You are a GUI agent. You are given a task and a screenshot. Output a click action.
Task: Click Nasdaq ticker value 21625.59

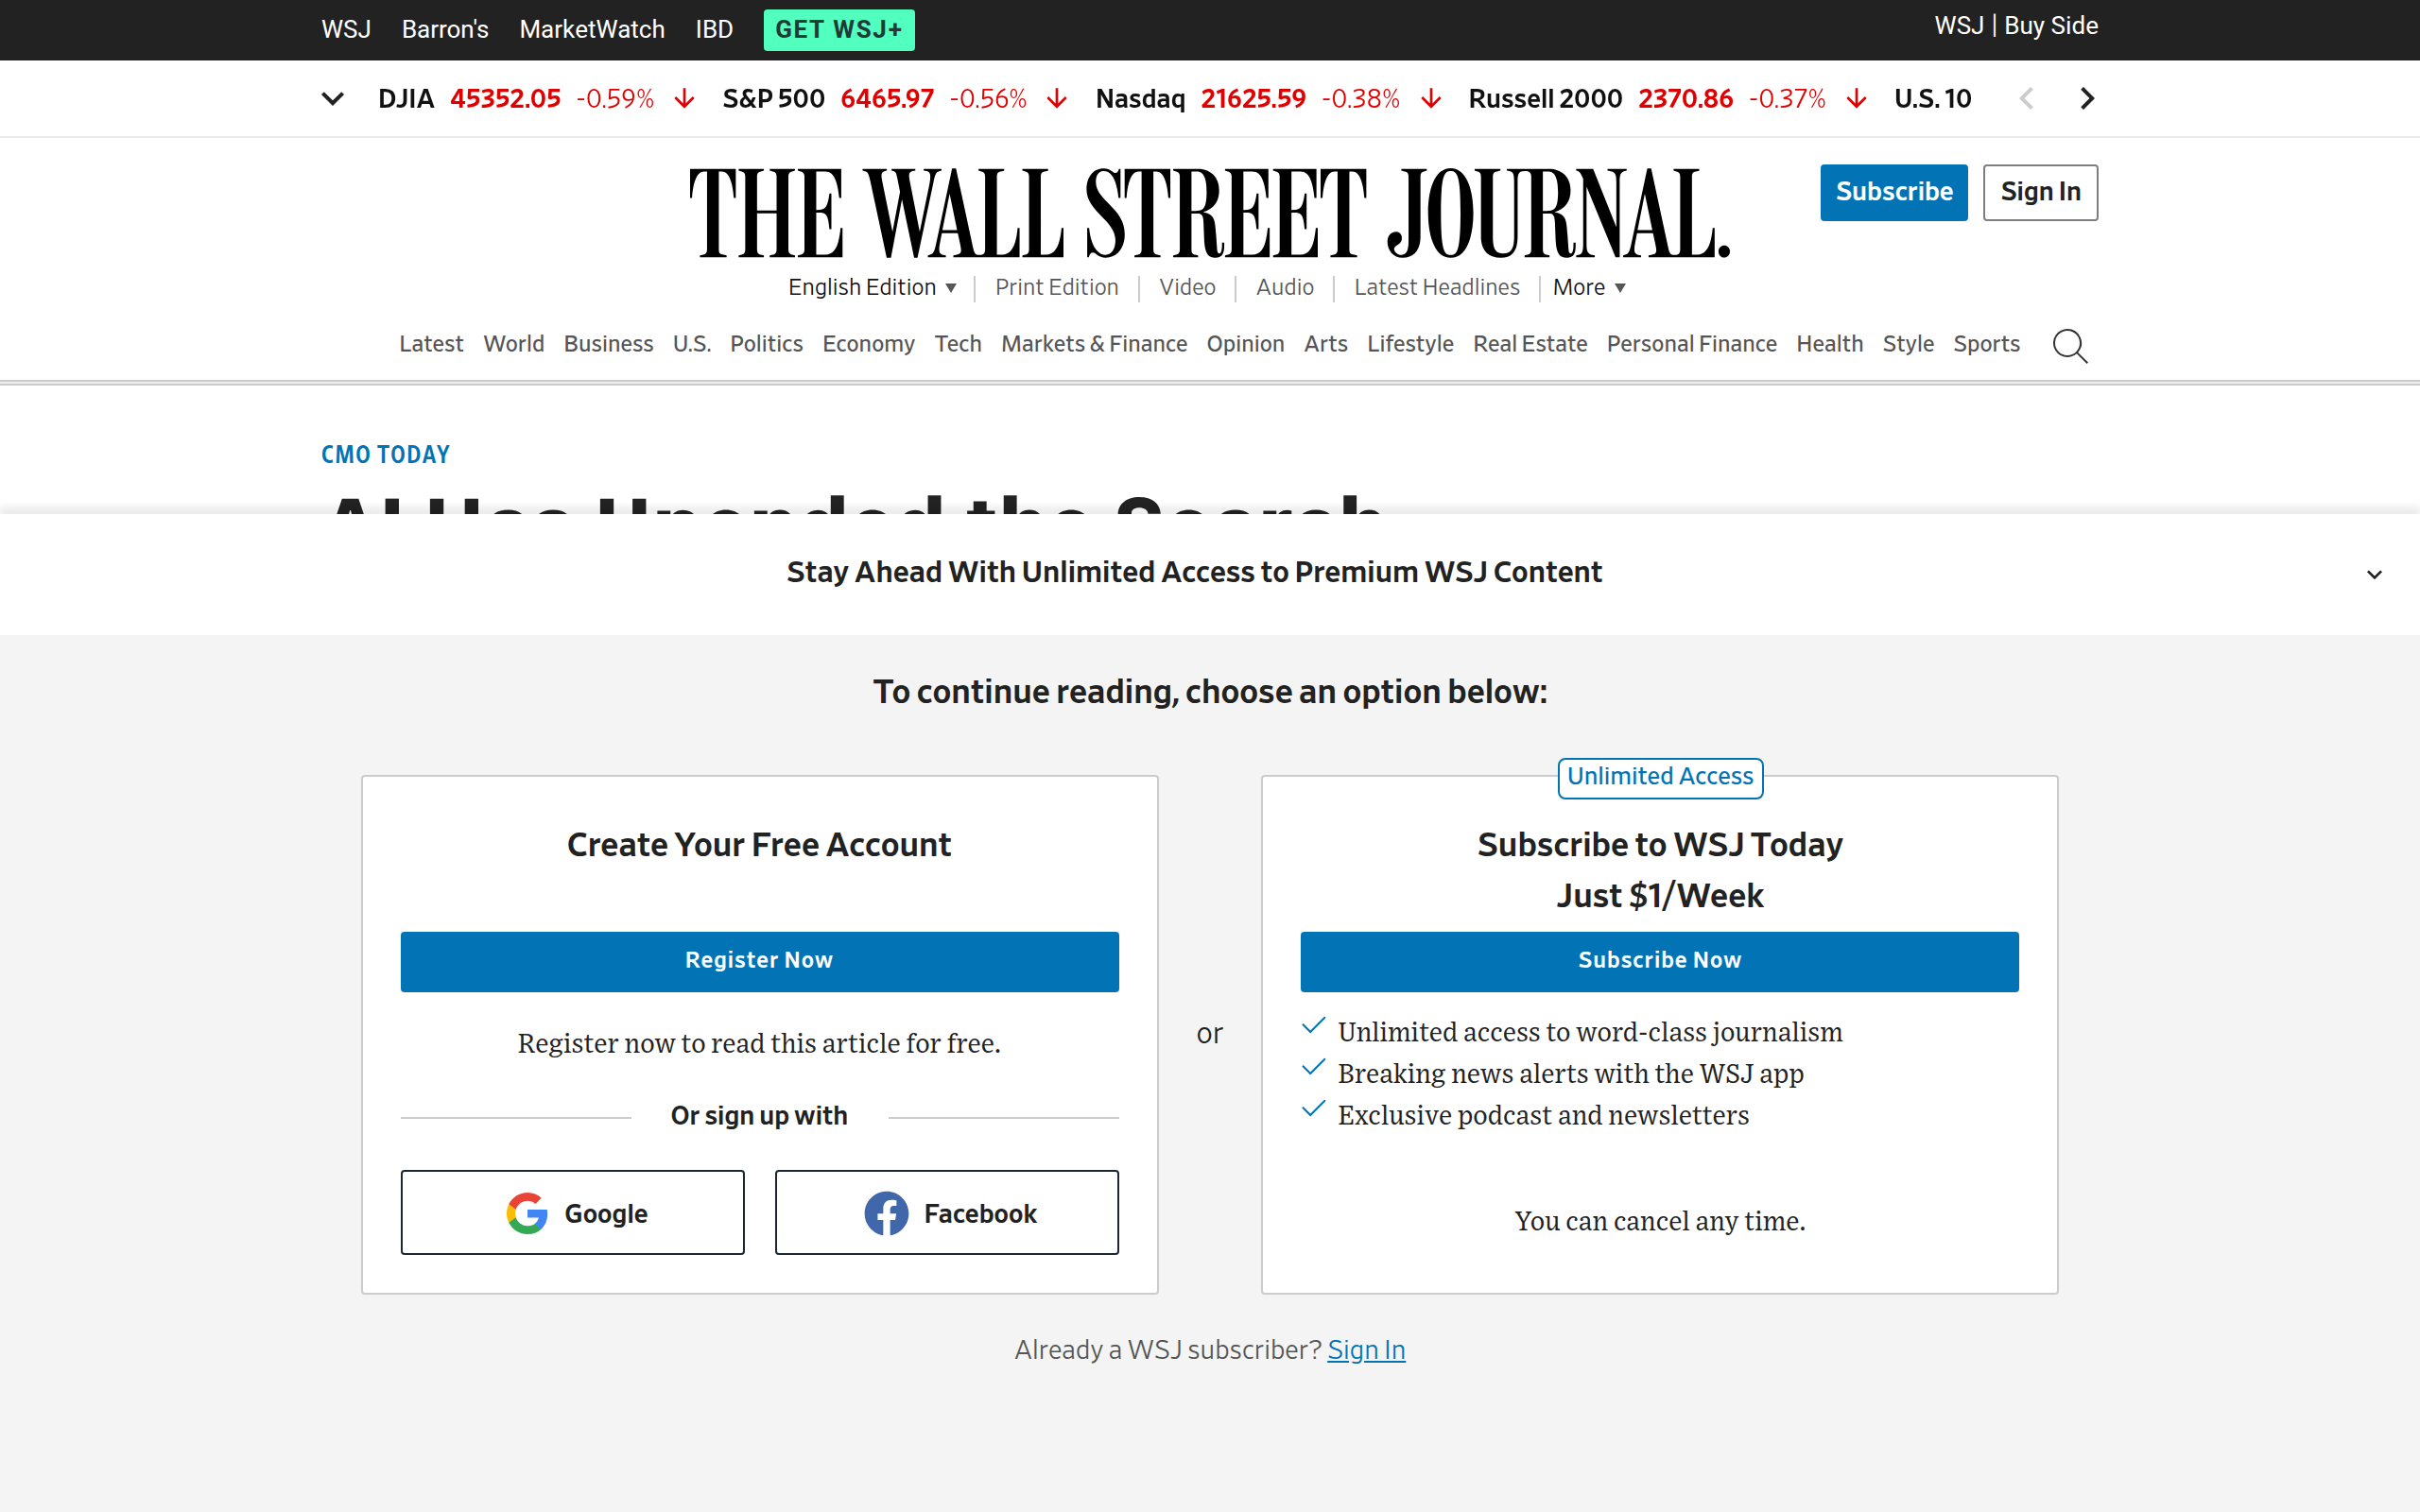point(1253,99)
